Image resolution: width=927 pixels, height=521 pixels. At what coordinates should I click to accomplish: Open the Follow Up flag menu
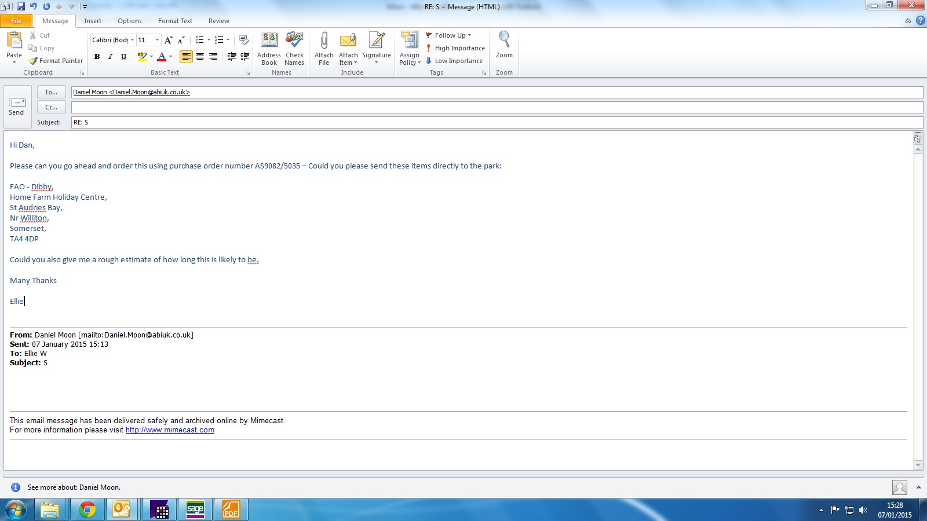pos(448,35)
